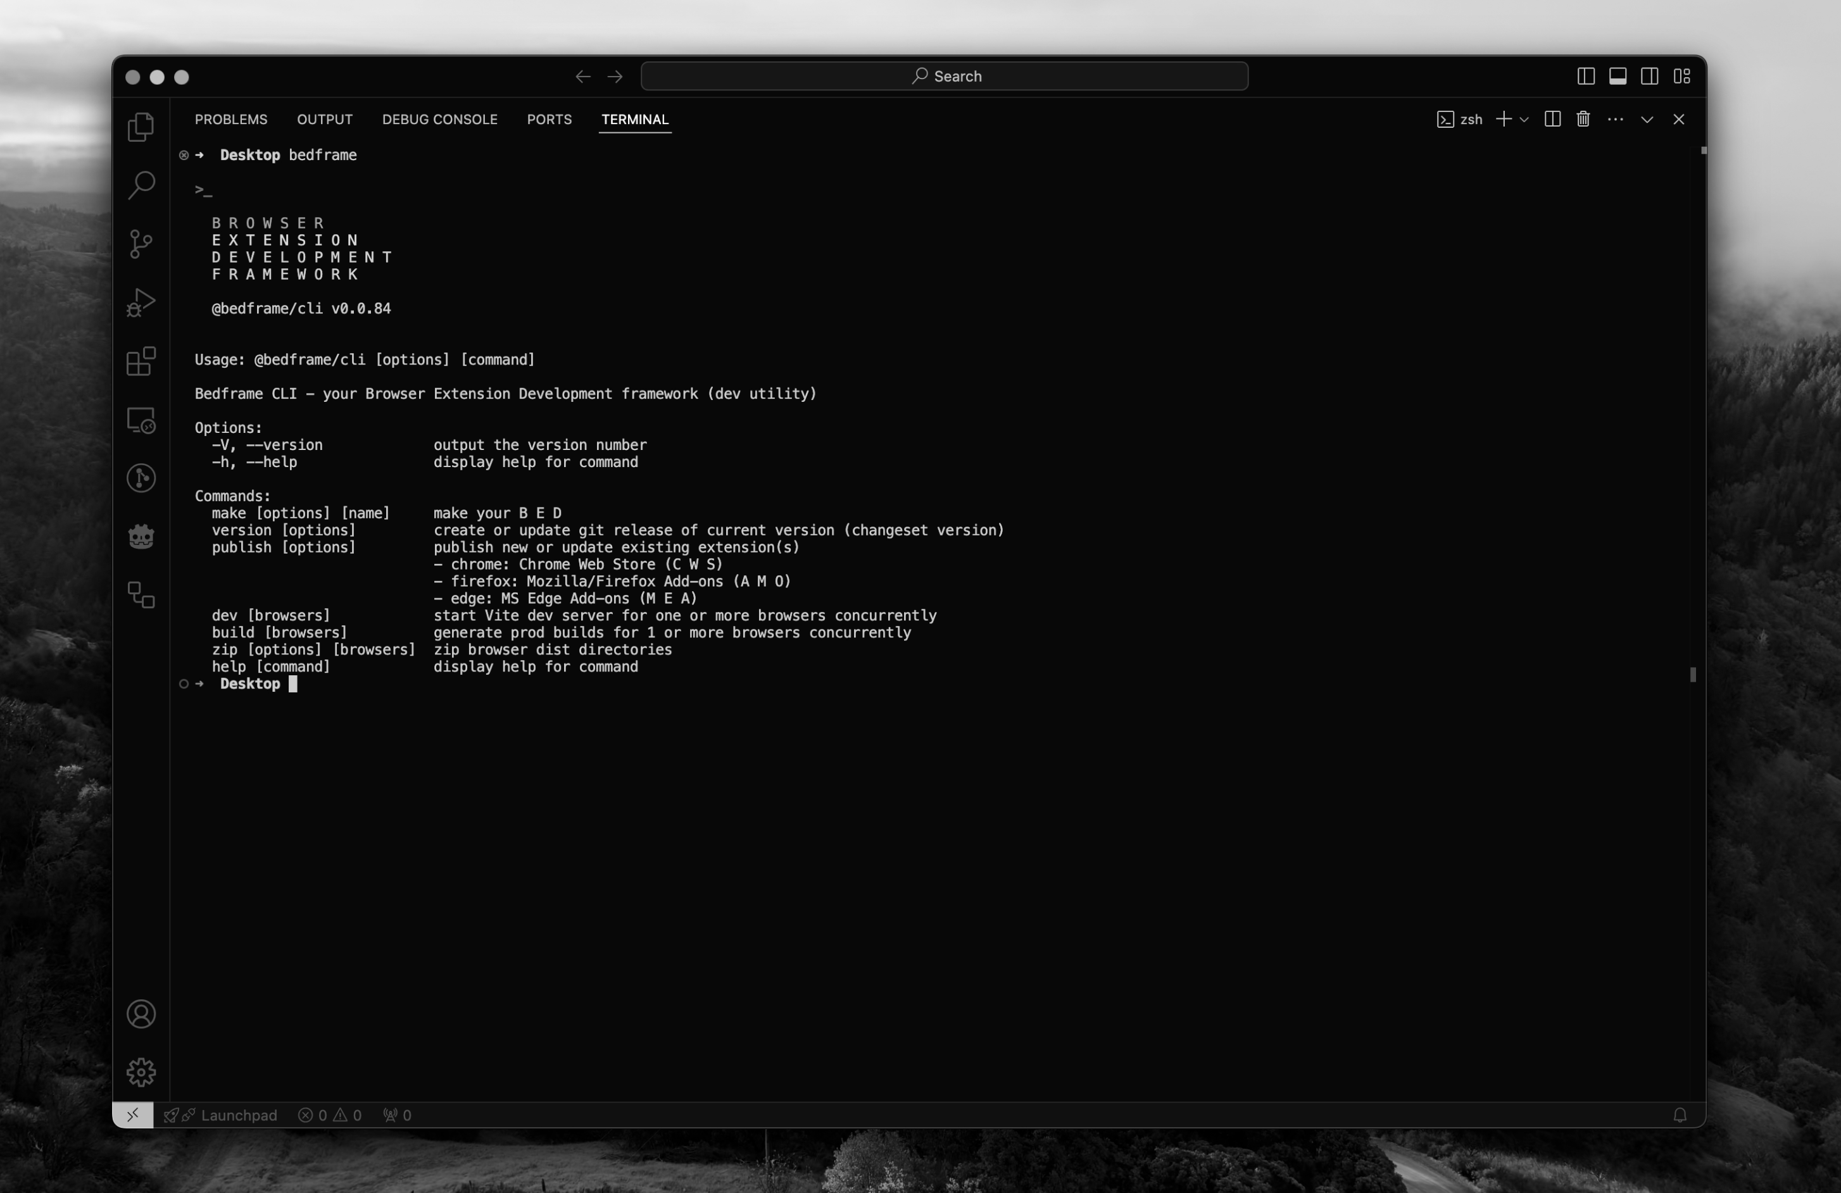
Task: Open the Accounts menu icon
Action: click(x=141, y=1015)
